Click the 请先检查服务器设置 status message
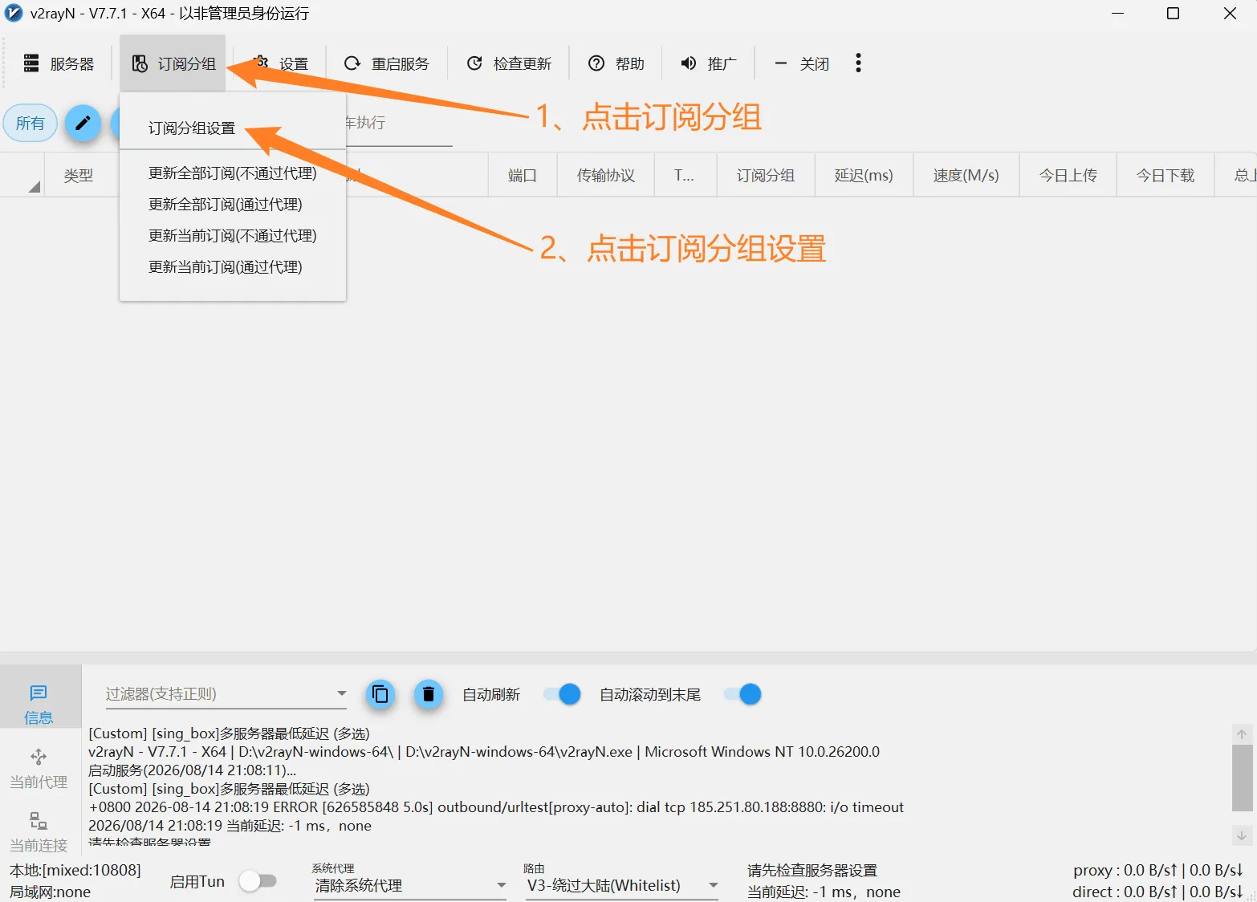 tap(812, 870)
